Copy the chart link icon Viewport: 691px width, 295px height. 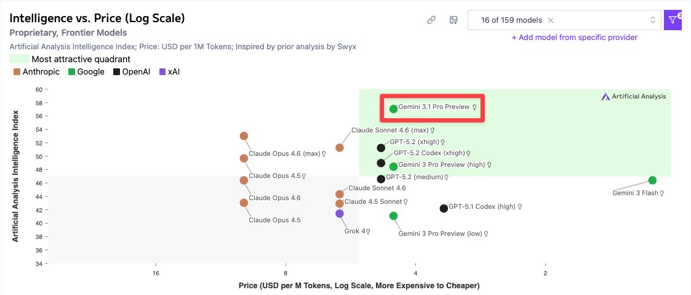coord(431,20)
